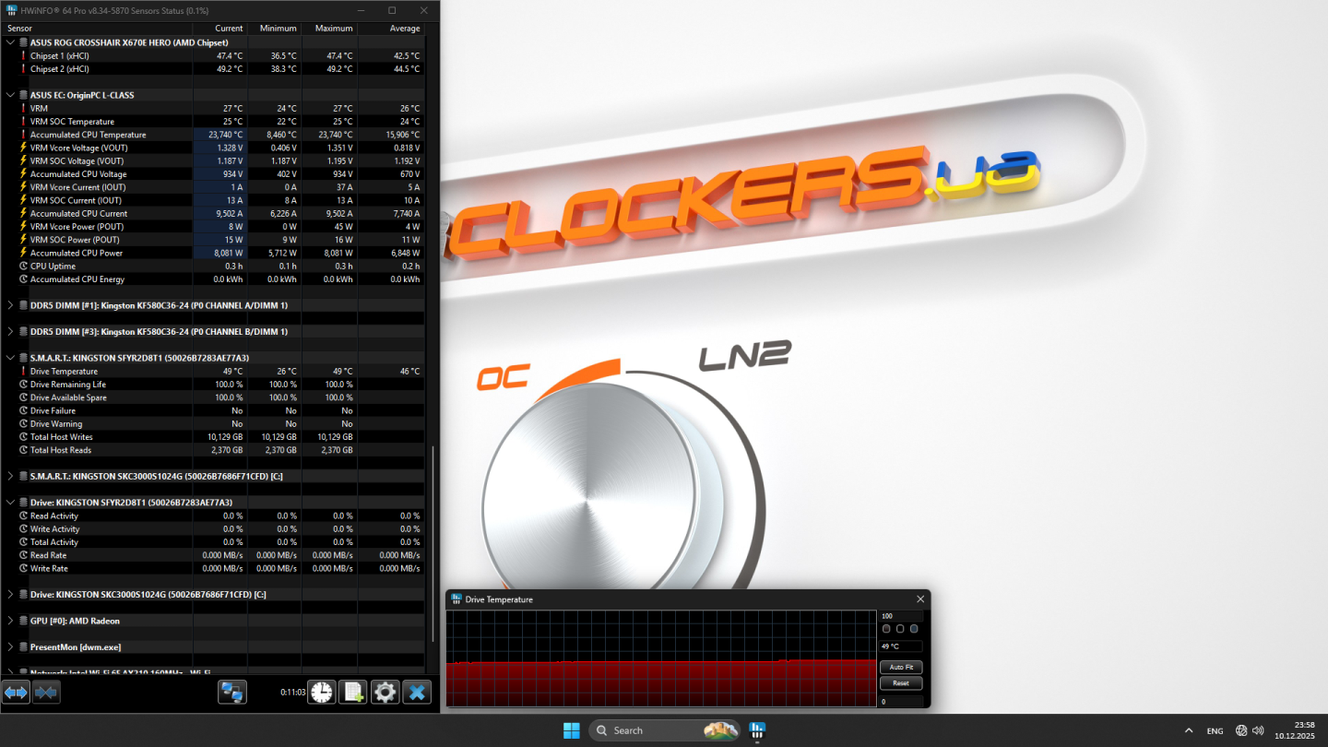Click the Sensor column header
The height and width of the screenshot is (747, 1328).
coord(97,29)
